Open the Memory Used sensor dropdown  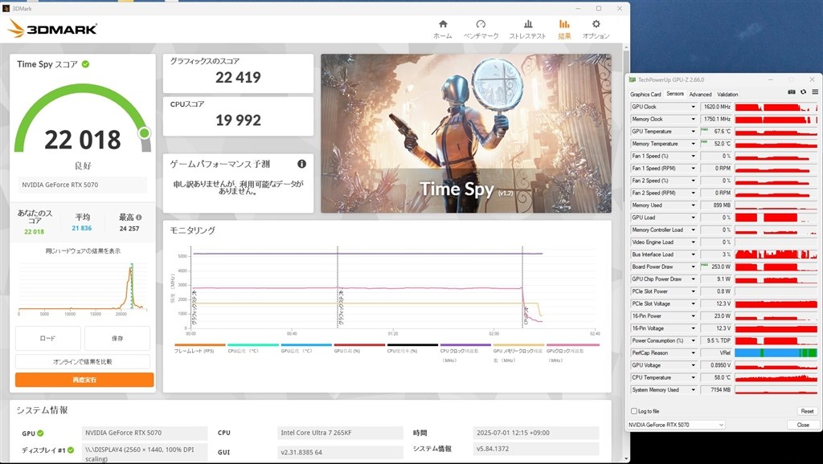click(694, 205)
